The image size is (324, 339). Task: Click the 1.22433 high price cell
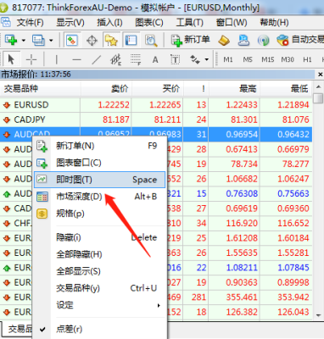(234, 105)
